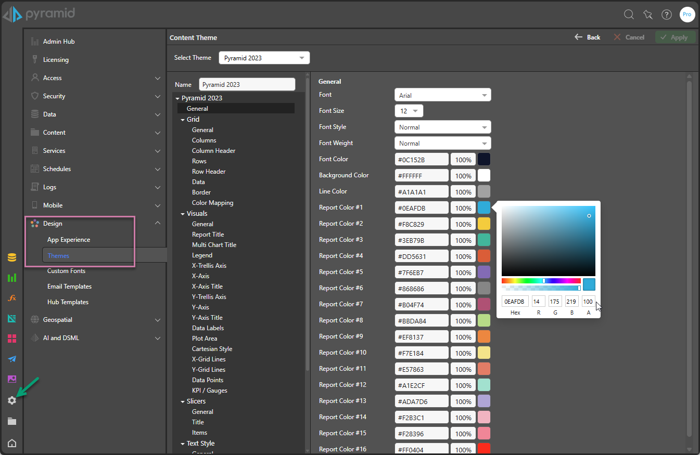The image size is (700, 455).
Task: Click the rainbow hue slider in color picker
Action: [541, 281]
